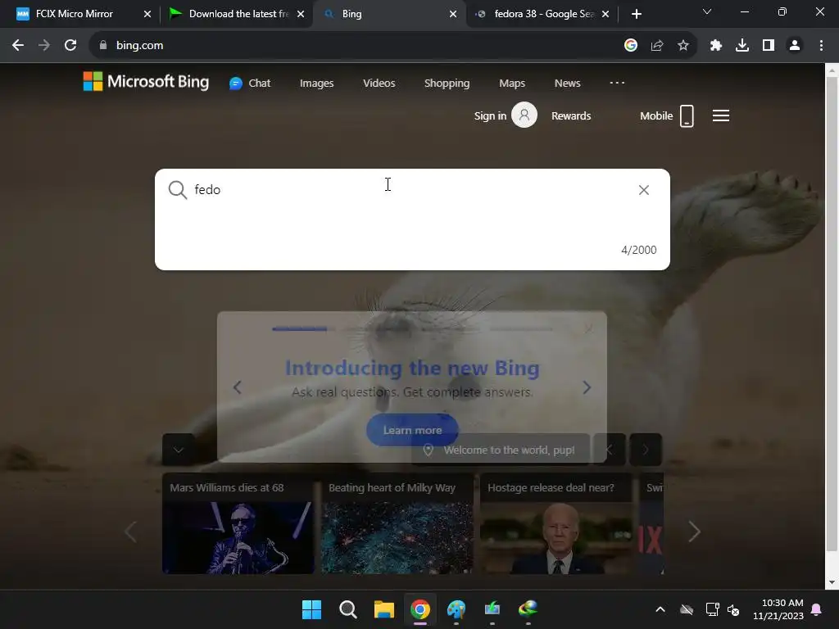Close the FCIX Micro Mirror tab
Viewport: 839px width, 629px height.
(x=147, y=14)
